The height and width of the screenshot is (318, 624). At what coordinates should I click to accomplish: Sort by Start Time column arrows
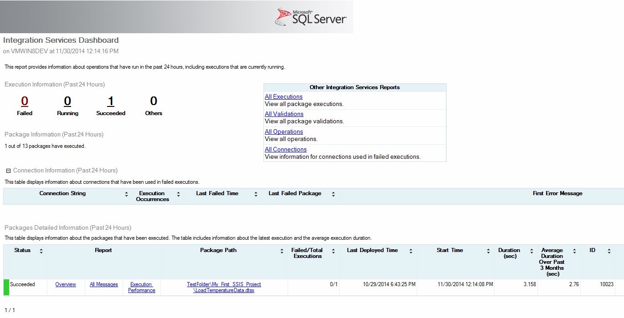tap(488, 251)
